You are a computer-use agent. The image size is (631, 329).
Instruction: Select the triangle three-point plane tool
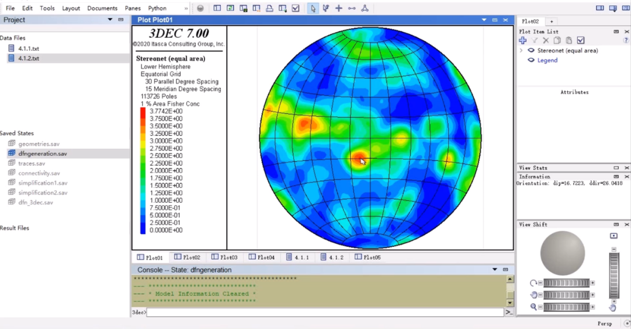(x=365, y=8)
